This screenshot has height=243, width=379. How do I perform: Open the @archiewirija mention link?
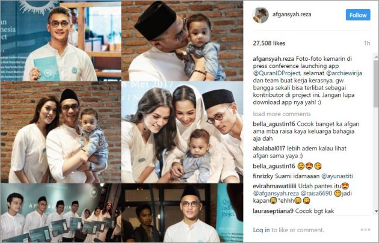click(344, 73)
